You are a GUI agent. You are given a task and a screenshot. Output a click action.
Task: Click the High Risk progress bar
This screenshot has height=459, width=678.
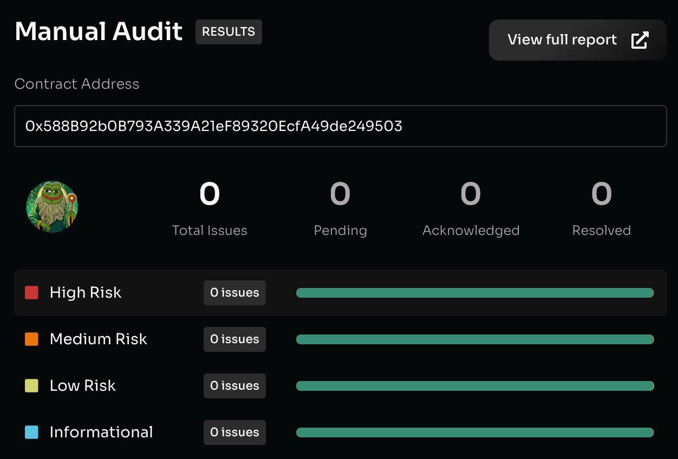pos(475,293)
